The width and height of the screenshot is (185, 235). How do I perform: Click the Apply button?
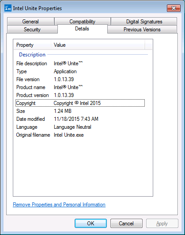[x=162, y=223]
